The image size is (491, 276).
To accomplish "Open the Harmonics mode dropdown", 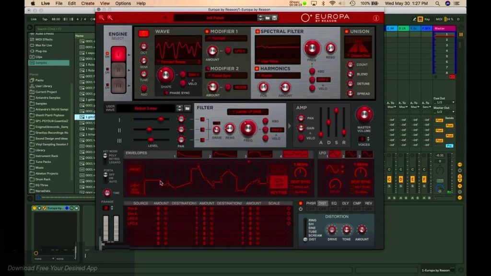I will click(x=278, y=76).
